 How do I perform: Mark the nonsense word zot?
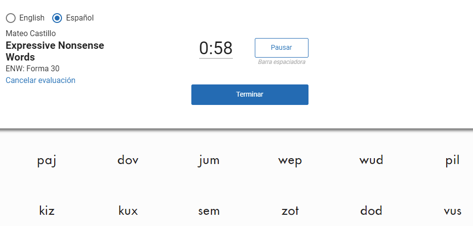pos(290,210)
